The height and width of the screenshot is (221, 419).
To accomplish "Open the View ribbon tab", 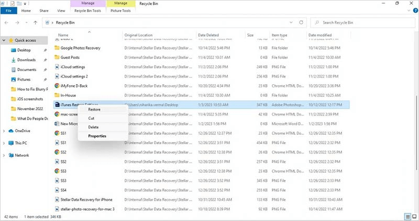I will 61,10.
